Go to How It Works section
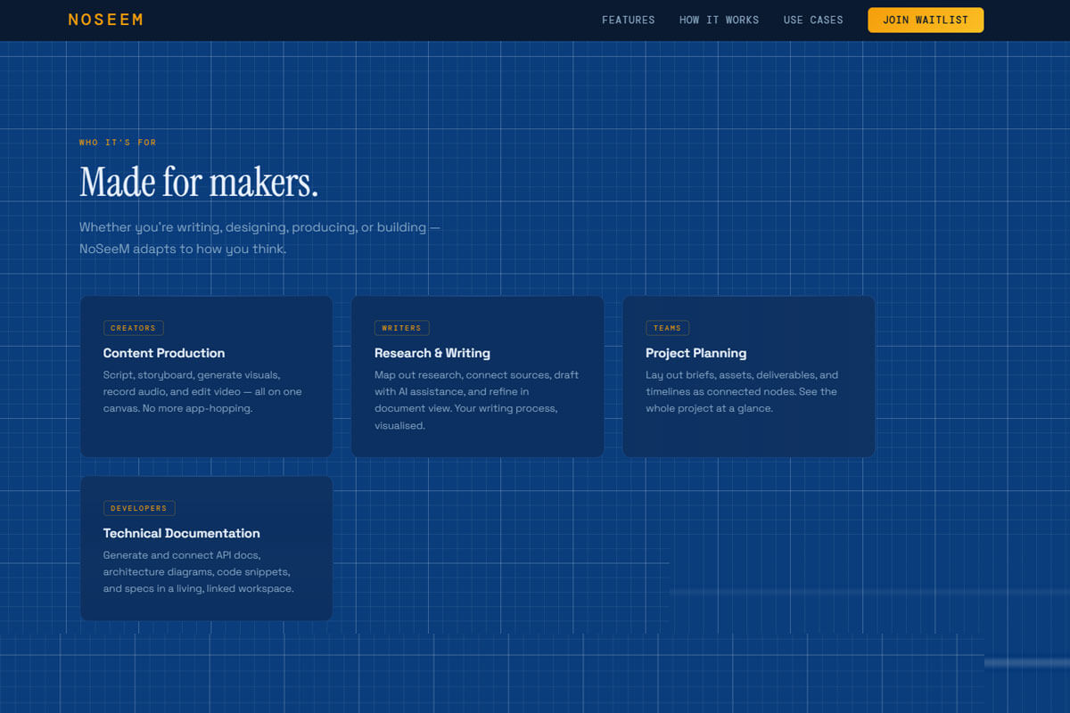This screenshot has width=1070, height=713. pos(719,20)
